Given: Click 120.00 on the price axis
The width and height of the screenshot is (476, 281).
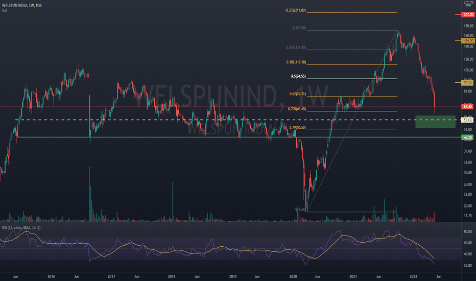Looking at the screenshot, I should pyautogui.click(x=468, y=59).
